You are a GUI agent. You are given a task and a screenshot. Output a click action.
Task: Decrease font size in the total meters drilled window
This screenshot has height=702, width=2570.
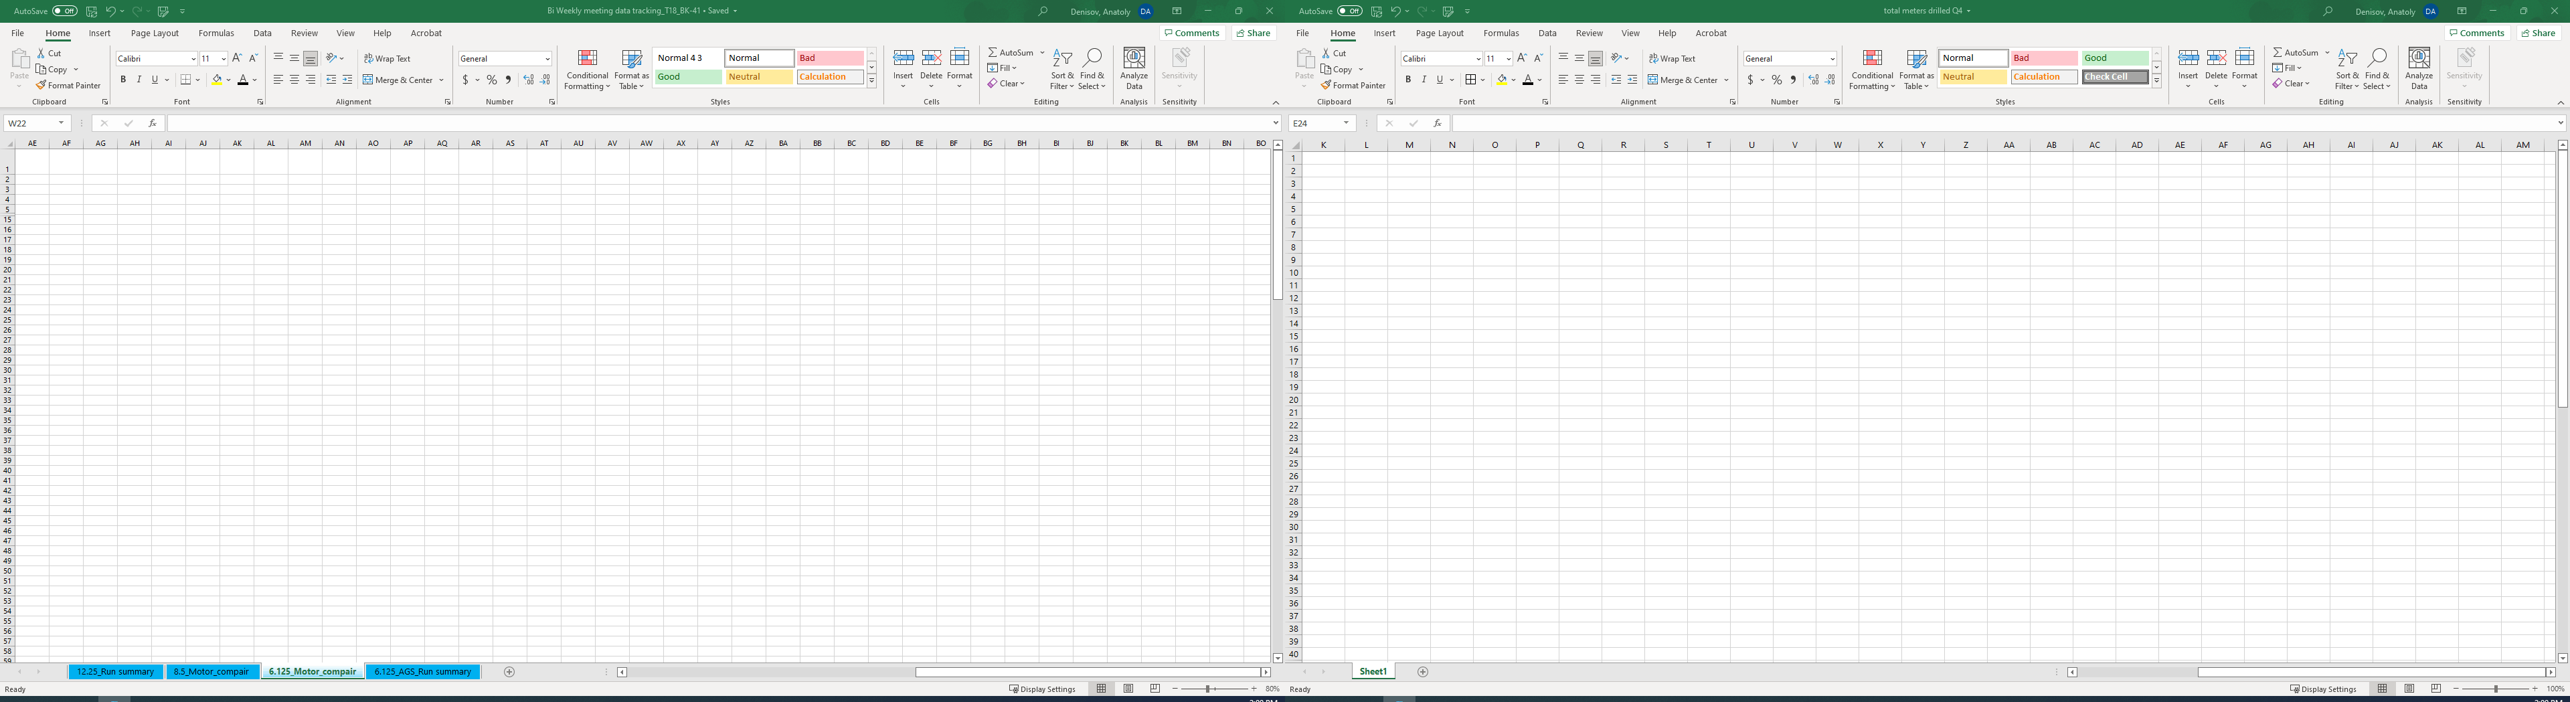pos(1537,59)
